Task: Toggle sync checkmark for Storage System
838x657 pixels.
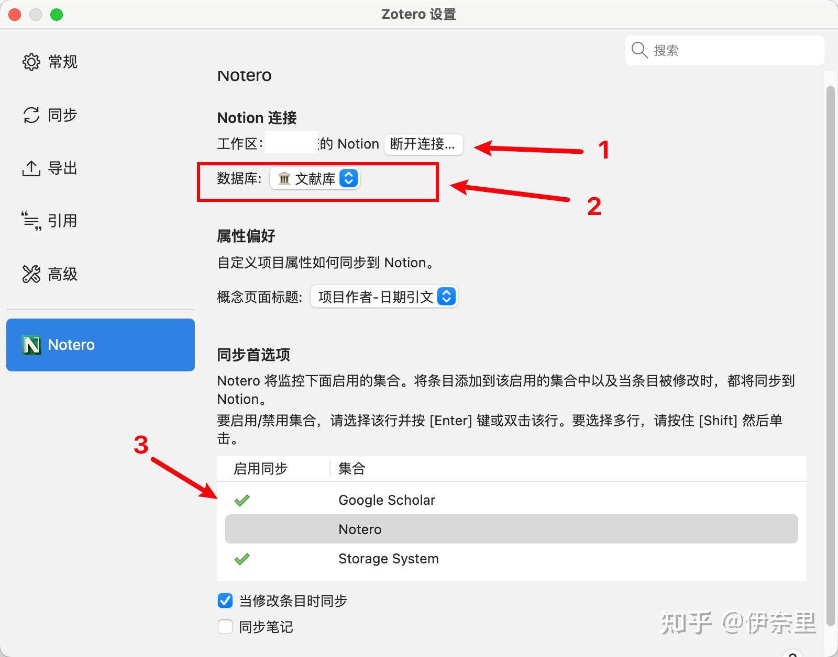Action: click(x=242, y=559)
